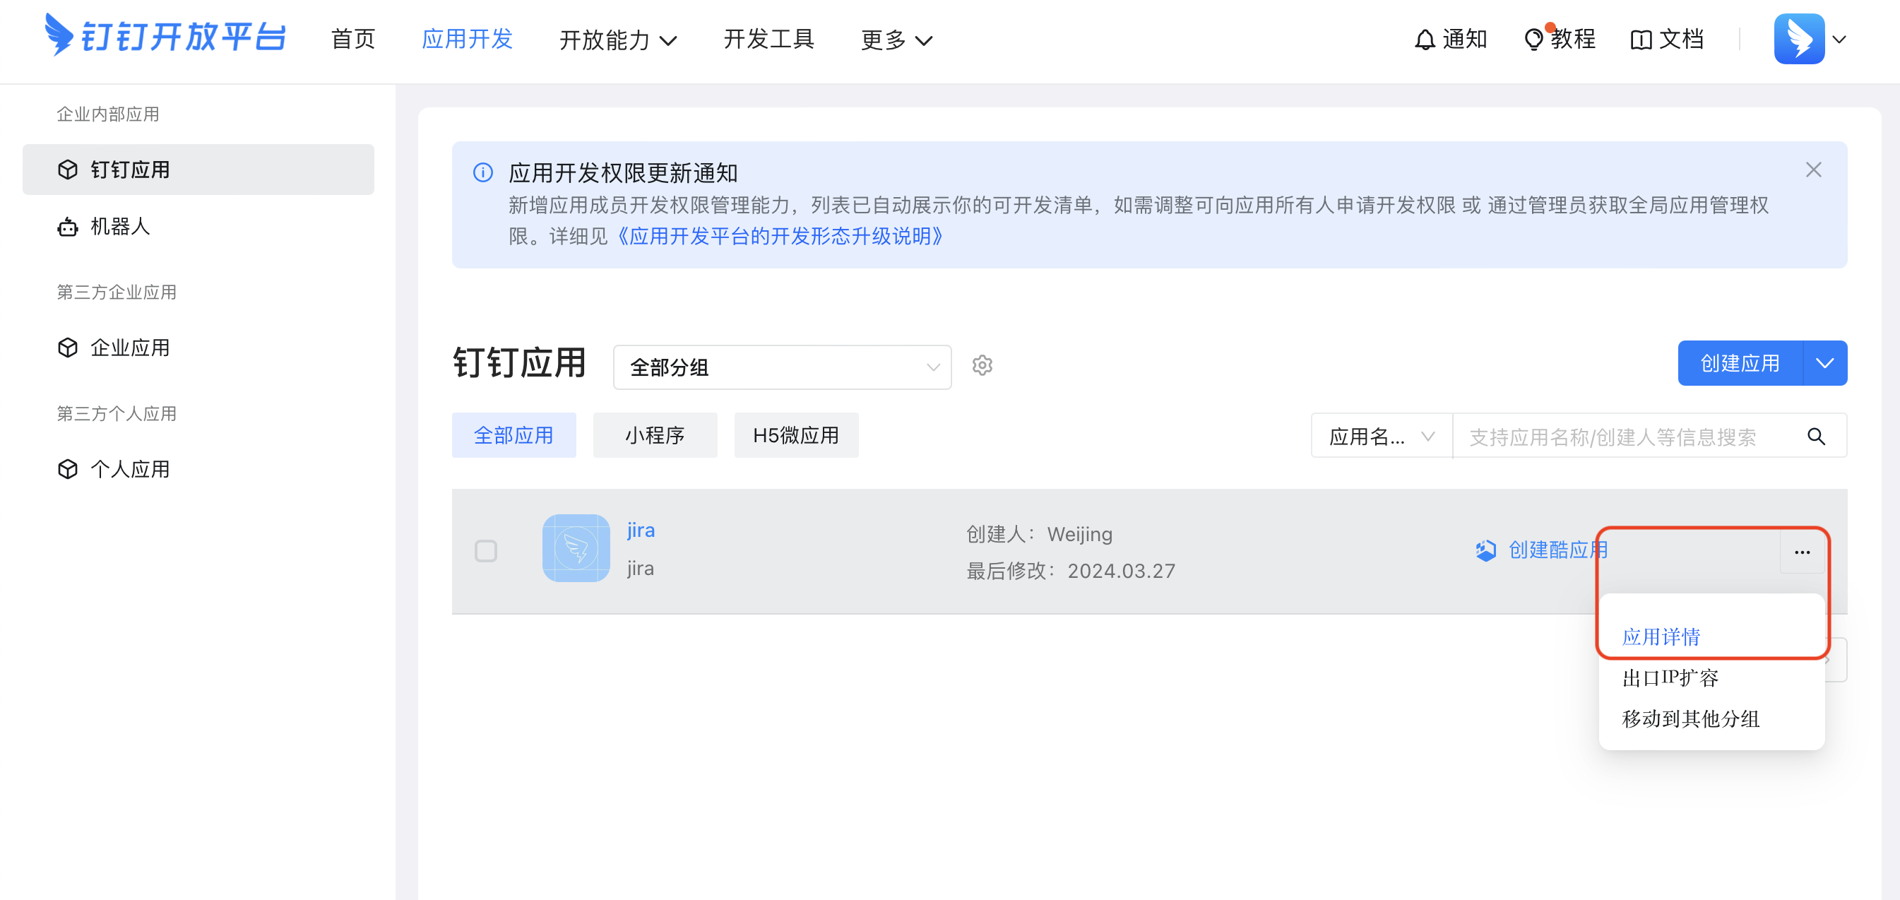Open 应用开发平台的开发形态升级说明 link

tap(780, 236)
